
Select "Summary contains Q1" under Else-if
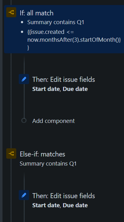(48, 164)
